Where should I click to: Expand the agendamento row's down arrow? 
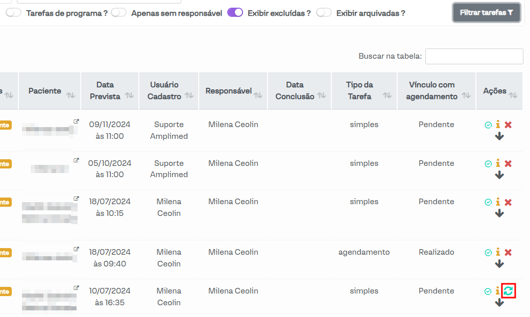[x=499, y=264]
